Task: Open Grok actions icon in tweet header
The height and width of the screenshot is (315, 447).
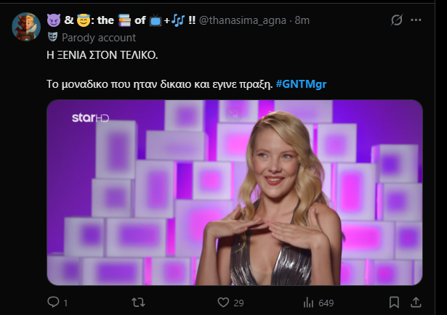Action: tap(397, 20)
